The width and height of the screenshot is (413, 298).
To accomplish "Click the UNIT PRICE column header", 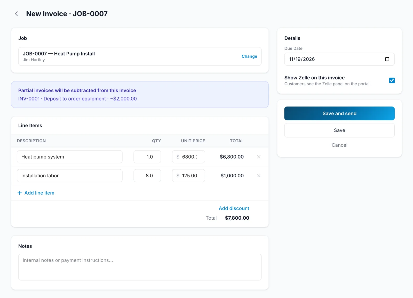I will 193,141.
